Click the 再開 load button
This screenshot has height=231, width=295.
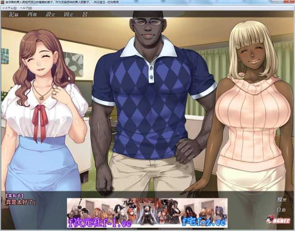[x=32, y=14]
